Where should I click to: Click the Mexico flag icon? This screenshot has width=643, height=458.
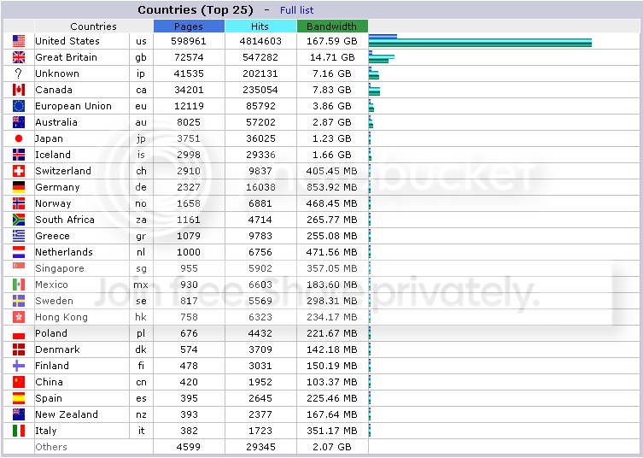pos(19,285)
